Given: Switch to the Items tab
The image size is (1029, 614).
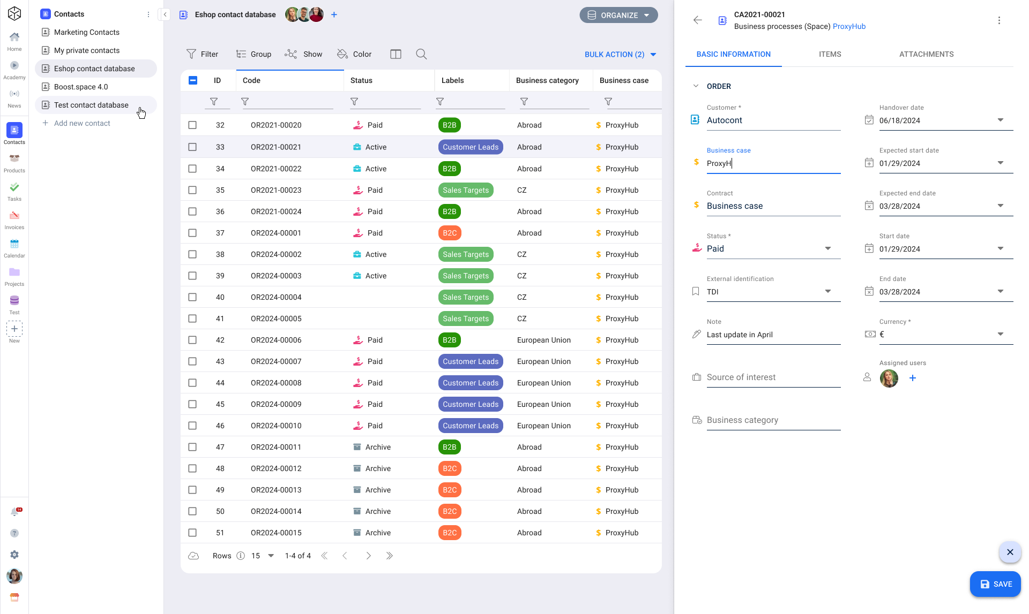Looking at the screenshot, I should (x=830, y=54).
